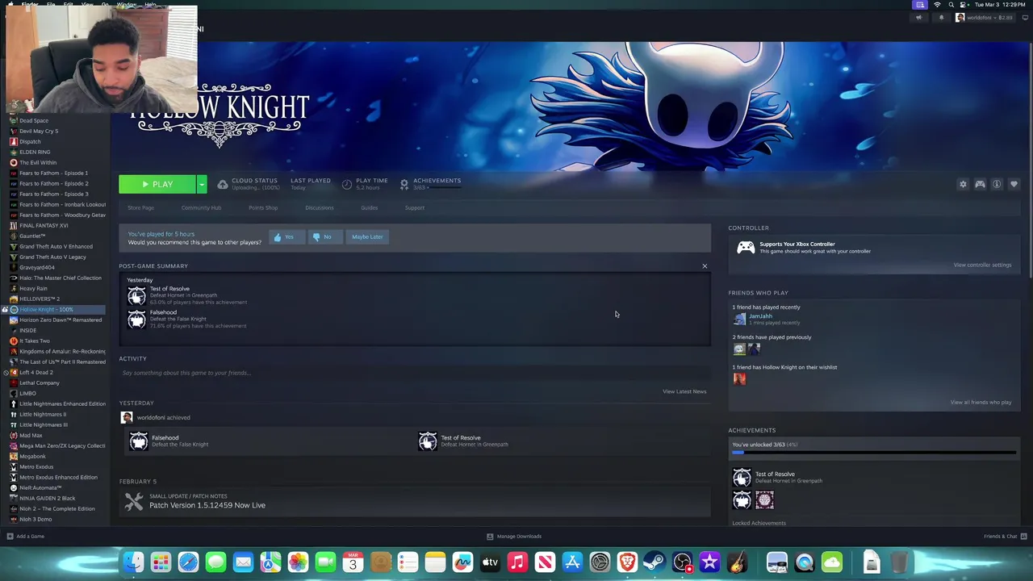Click Wi-Fi icon in menu bar
This screenshot has width=1033, height=581.
point(937,5)
